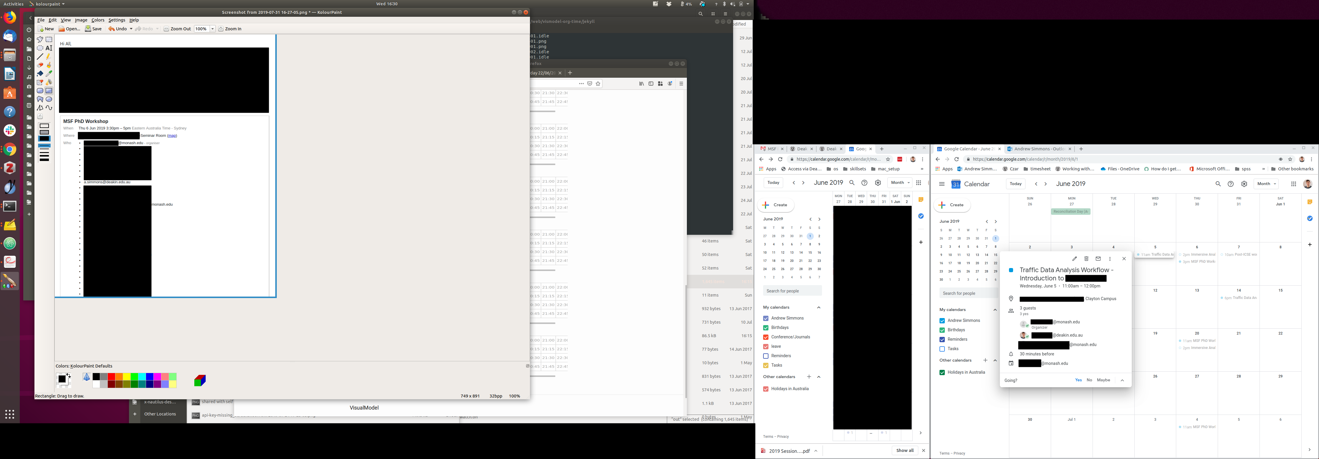The height and width of the screenshot is (459, 1319).
Task: Select the Text tool in KolourPaint
Action: coord(49,48)
